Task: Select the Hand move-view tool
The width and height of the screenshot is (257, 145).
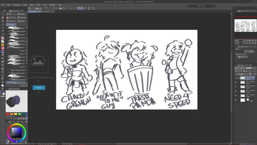Action: tap(3, 18)
